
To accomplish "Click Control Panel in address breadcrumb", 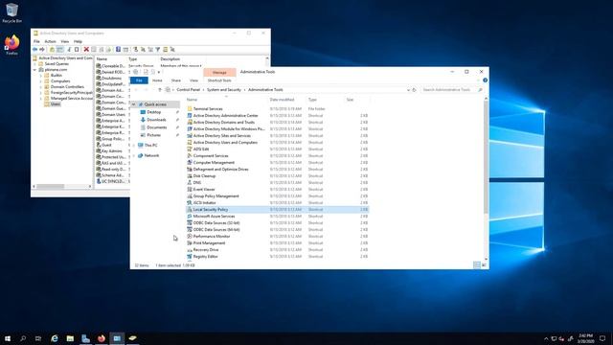I will pyautogui.click(x=188, y=90).
